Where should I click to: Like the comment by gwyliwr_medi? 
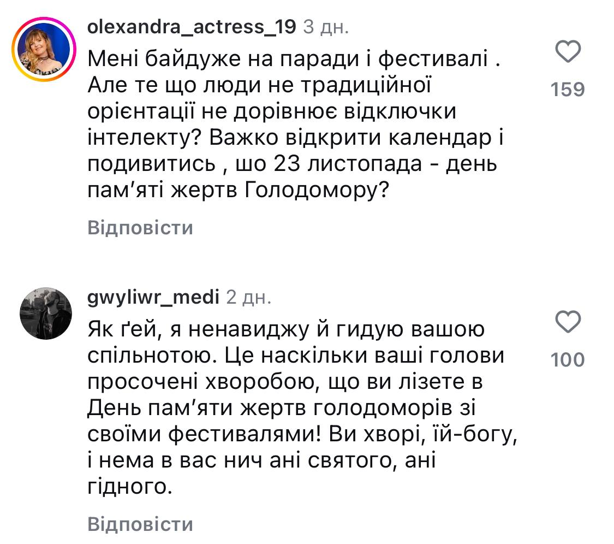click(568, 323)
